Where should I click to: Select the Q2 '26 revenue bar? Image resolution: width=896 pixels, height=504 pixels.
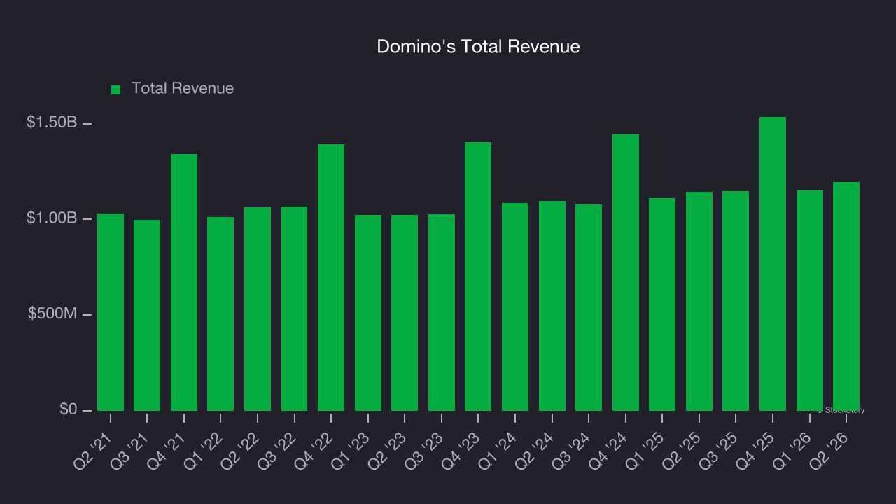click(846, 296)
